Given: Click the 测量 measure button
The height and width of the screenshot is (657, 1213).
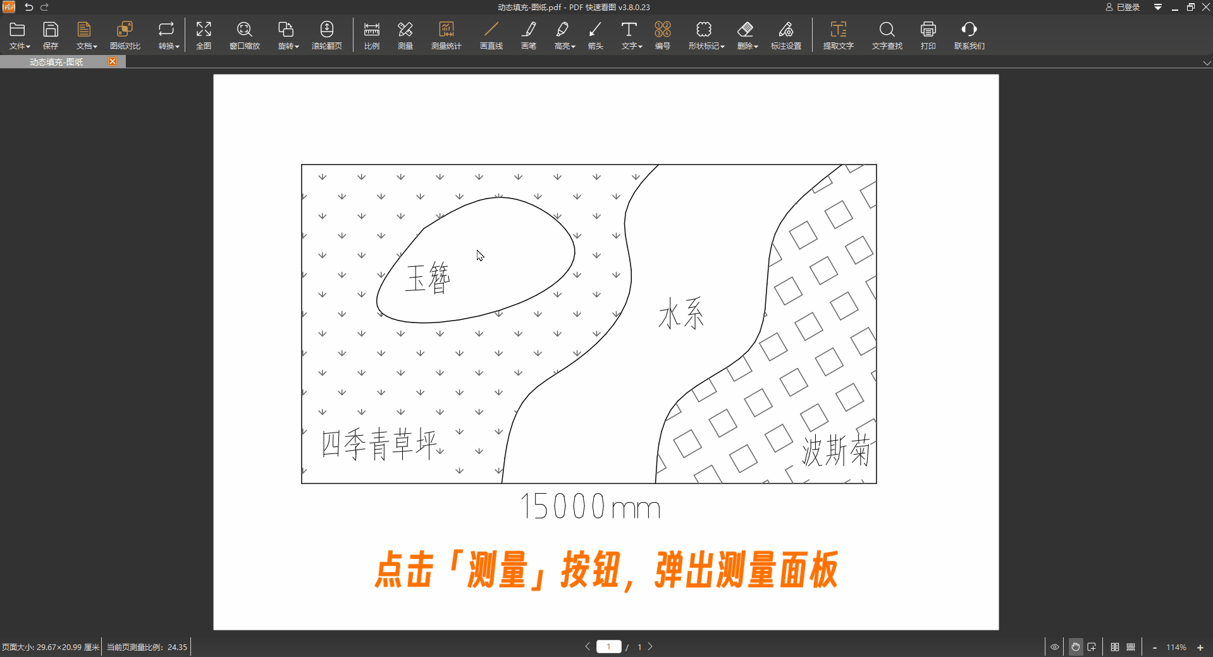Looking at the screenshot, I should 405,35.
